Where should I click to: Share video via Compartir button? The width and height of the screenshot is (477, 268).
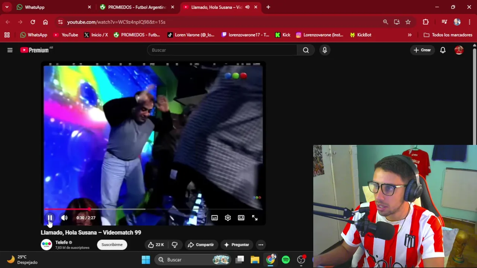tap(201, 245)
